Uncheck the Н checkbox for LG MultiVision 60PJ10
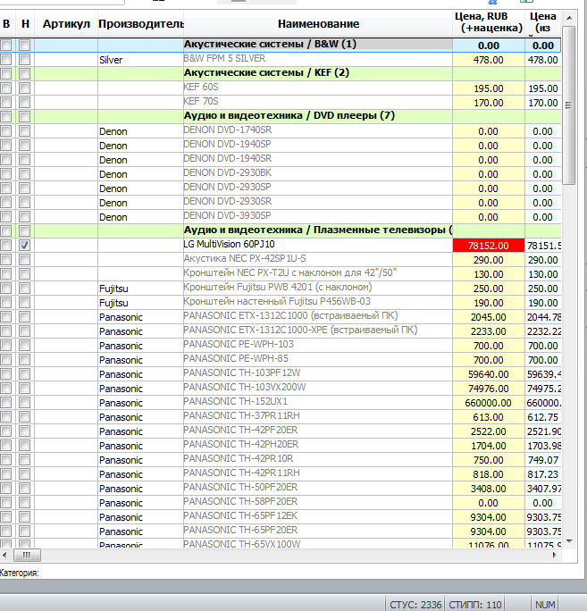The width and height of the screenshot is (587, 611). tap(24, 245)
